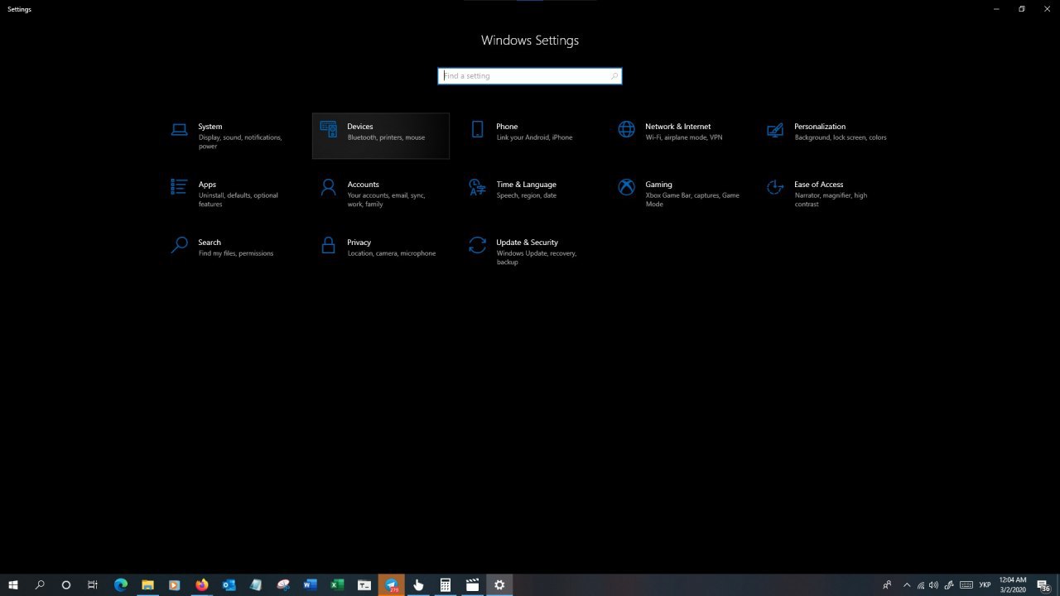Open the Phone settings category
The width and height of the screenshot is (1060, 596).
(x=530, y=136)
